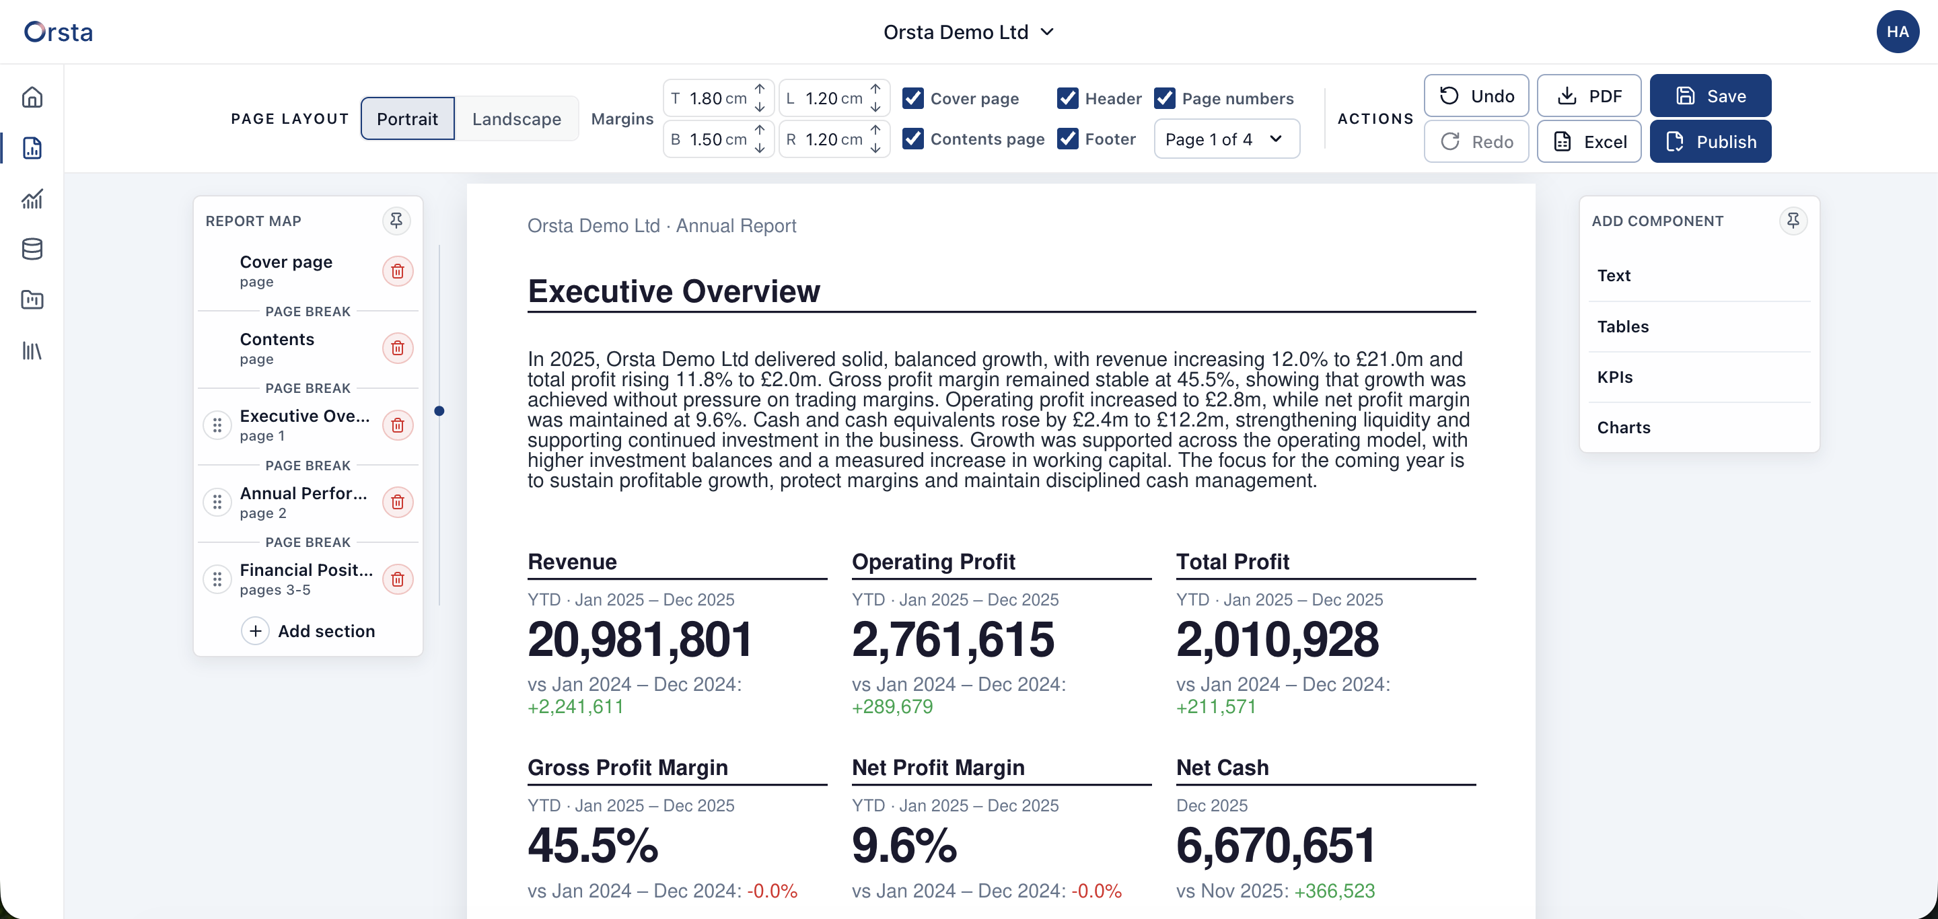Click the Undo button
This screenshot has height=919, width=1938.
[1476, 96]
